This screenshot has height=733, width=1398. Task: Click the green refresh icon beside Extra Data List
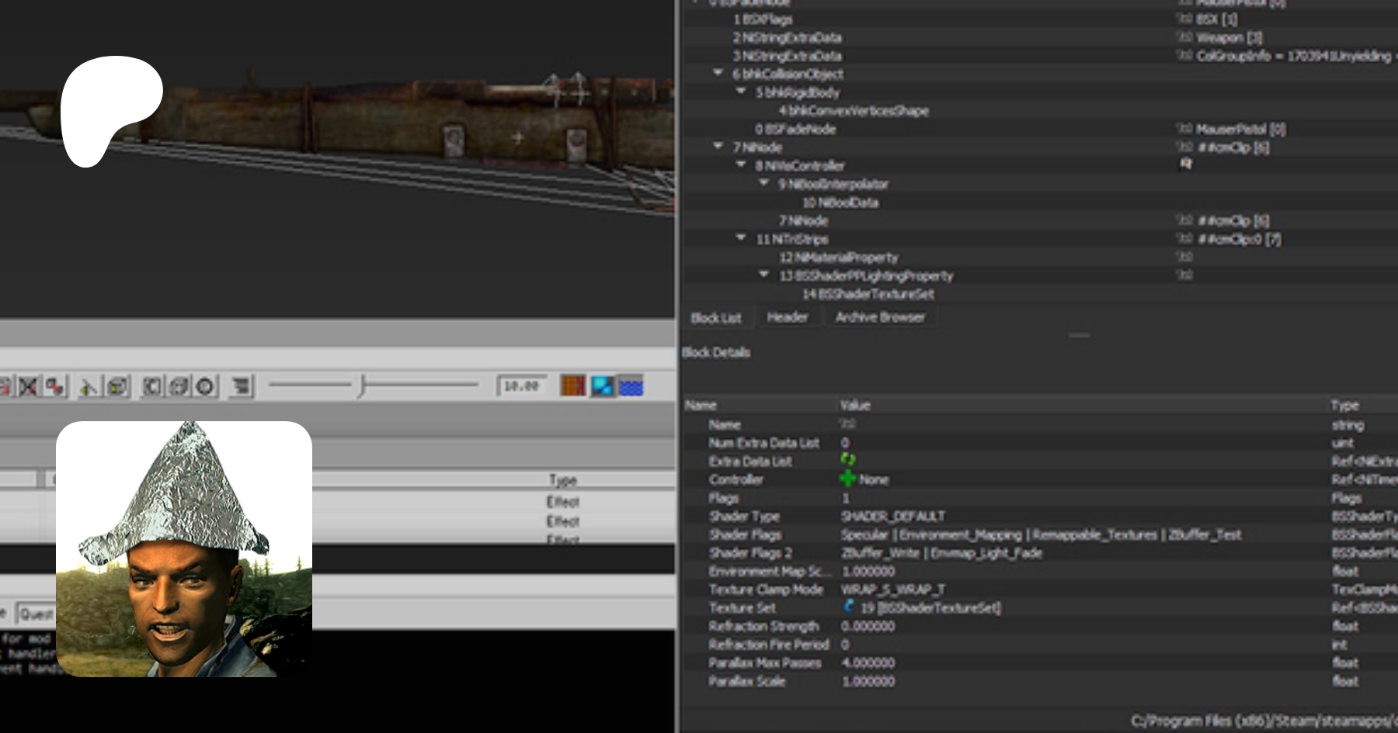coord(847,461)
